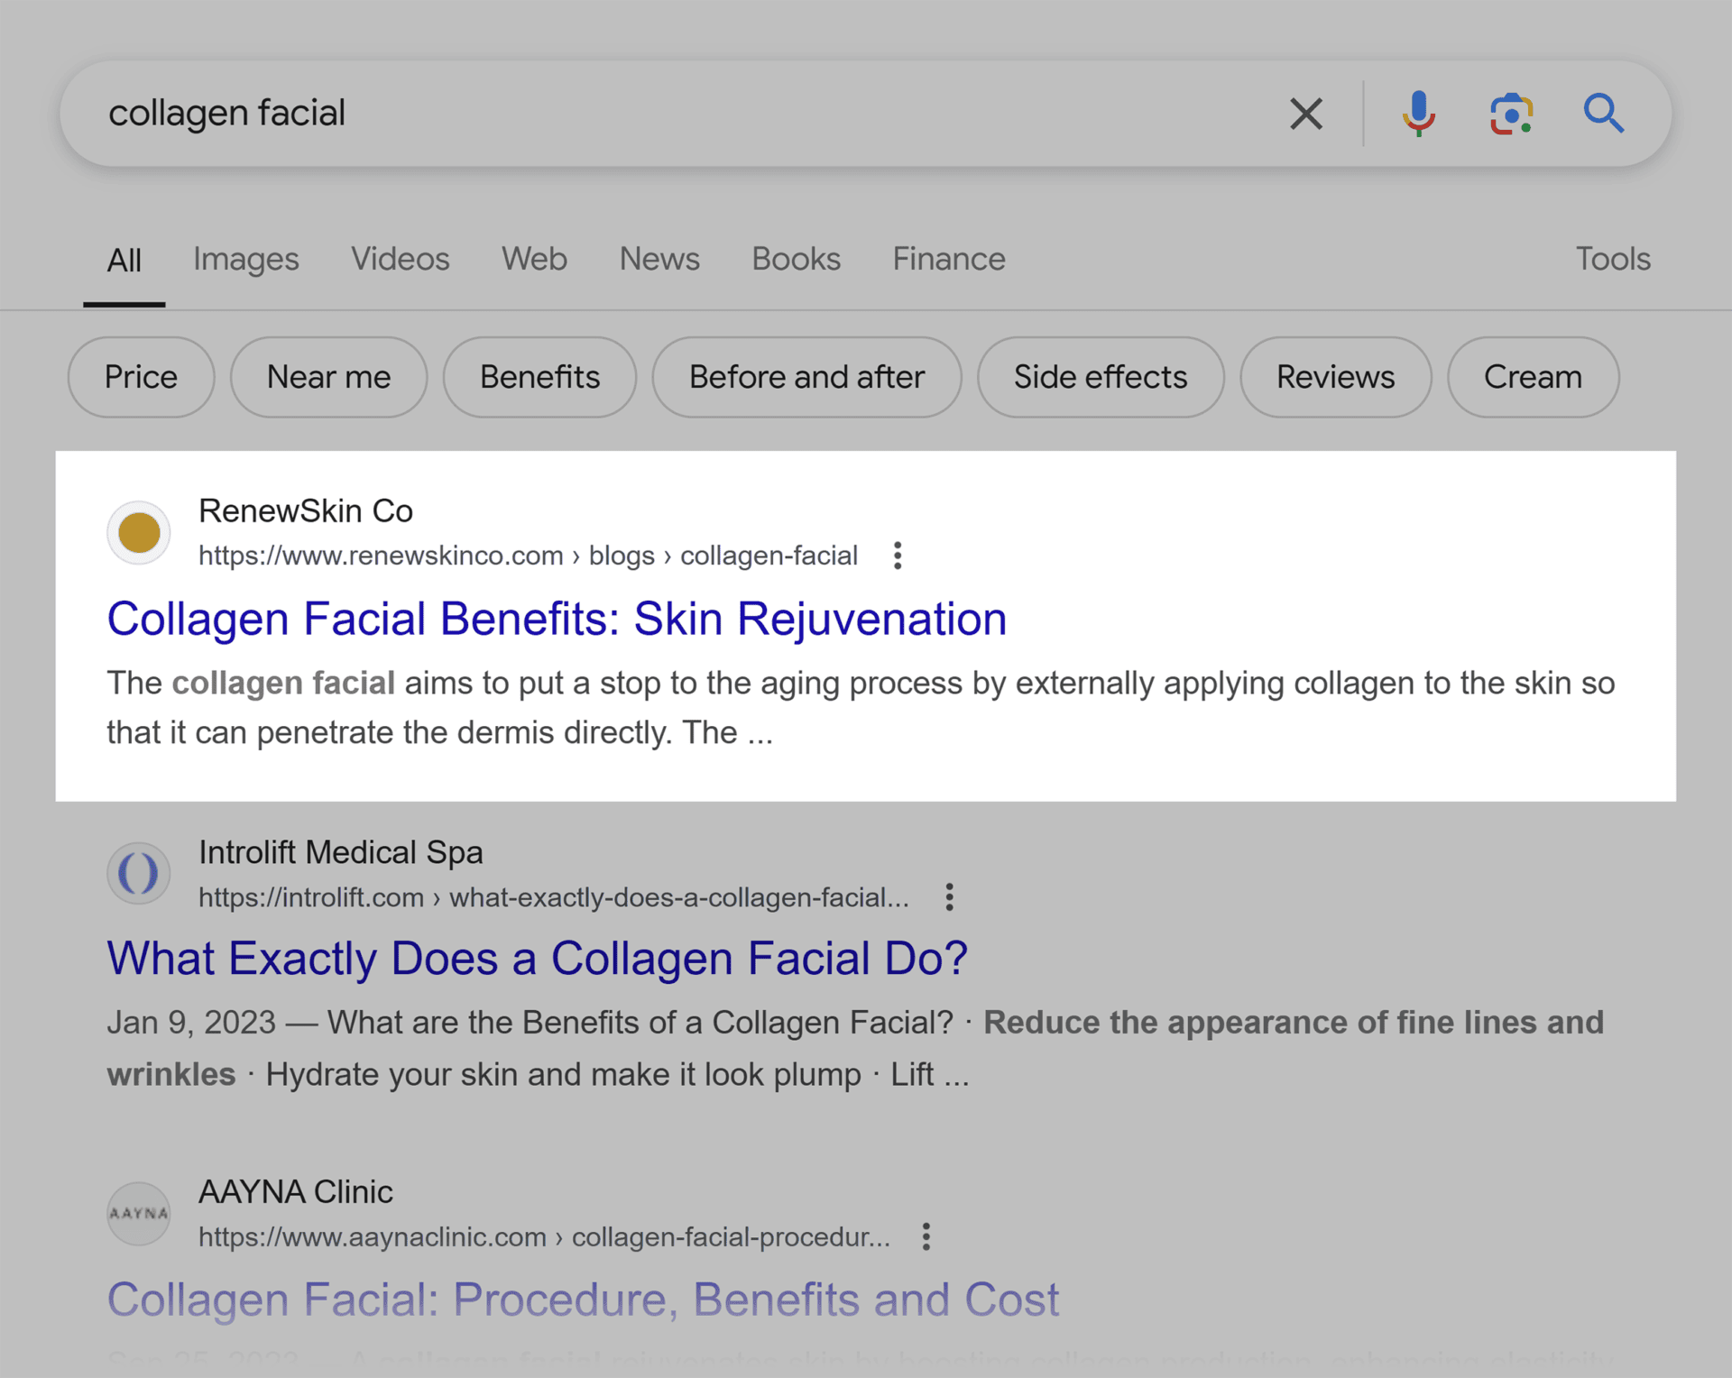Viewport: 1732px width, 1378px height.
Task: Click the aaynaclinic.com URL breadcrumb
Action: (544, 1237)
